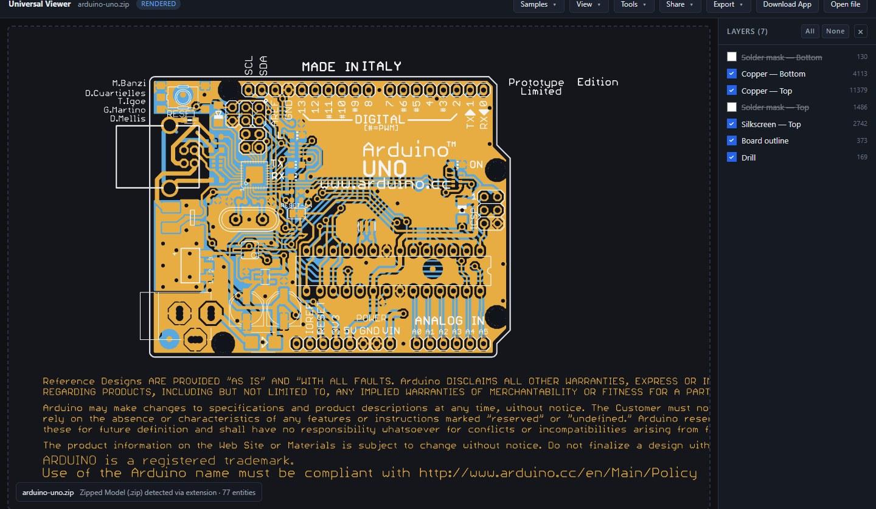Click the ANALOG IN label on board
Image resolution: width=876 pixels, height=509 pixels.
coord(450,320)
